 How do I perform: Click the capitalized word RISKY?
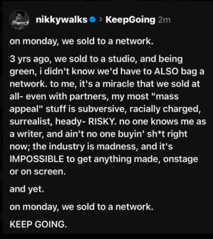click(102, 122)
